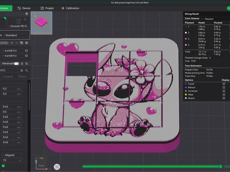The height and width of the screenshot is (172, 230).
Task: Switch to the Calibration tab
Action: point(70,8)
